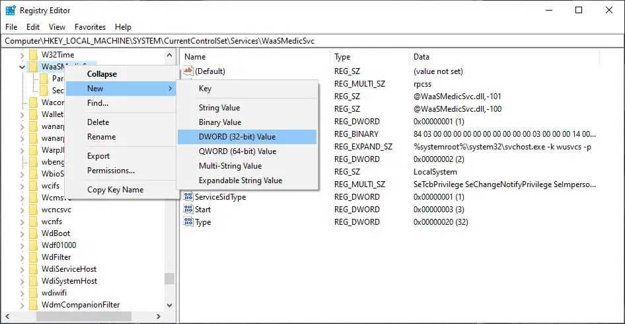Collapse the WaaSMedicSvc tree node arrow

pyautogui.click(x=22, y=67)
